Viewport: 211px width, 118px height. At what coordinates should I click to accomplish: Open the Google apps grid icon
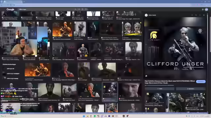tap(203, 10)
